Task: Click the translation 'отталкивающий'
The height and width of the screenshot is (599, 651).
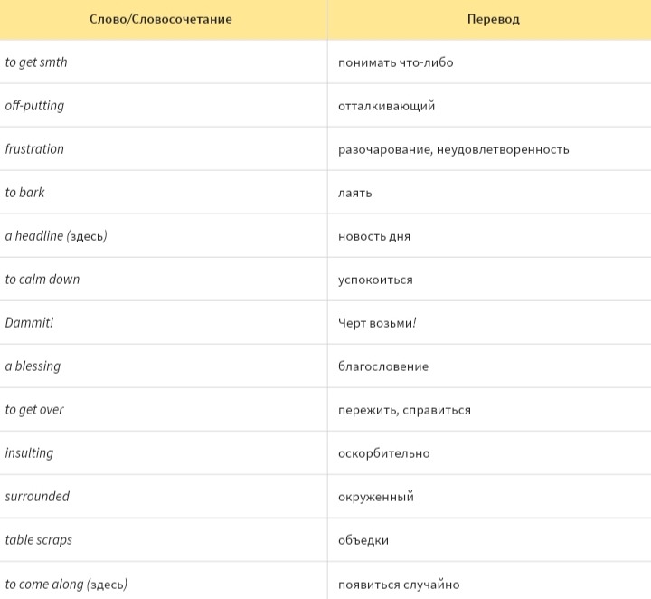Action: (386, 106)
